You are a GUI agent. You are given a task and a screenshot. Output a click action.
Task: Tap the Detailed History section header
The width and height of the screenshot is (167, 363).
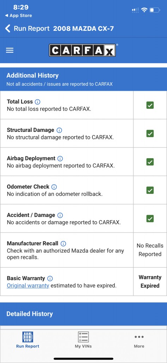[83, 314]
